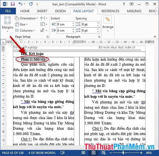The height and width of the screenshot is (156, 159).
Task: Zoom in with the plus button
Action: point(141,153)
